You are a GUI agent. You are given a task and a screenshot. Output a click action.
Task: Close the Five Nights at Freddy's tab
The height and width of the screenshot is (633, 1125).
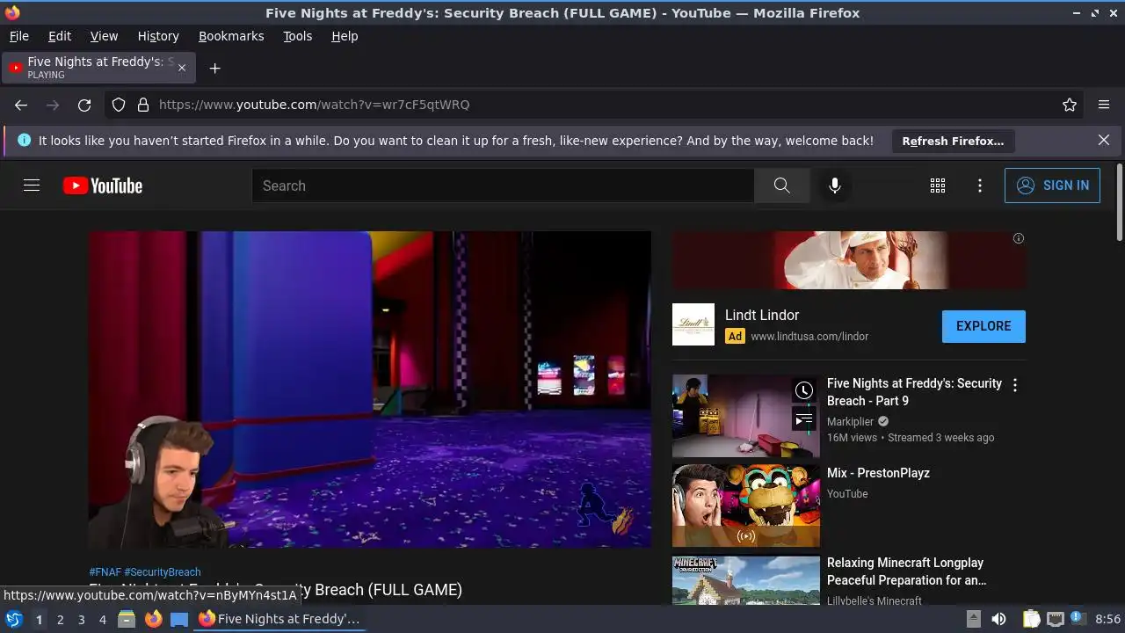(182, 68)
